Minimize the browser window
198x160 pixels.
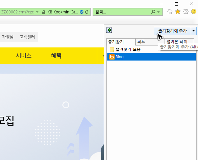[162, 4]
